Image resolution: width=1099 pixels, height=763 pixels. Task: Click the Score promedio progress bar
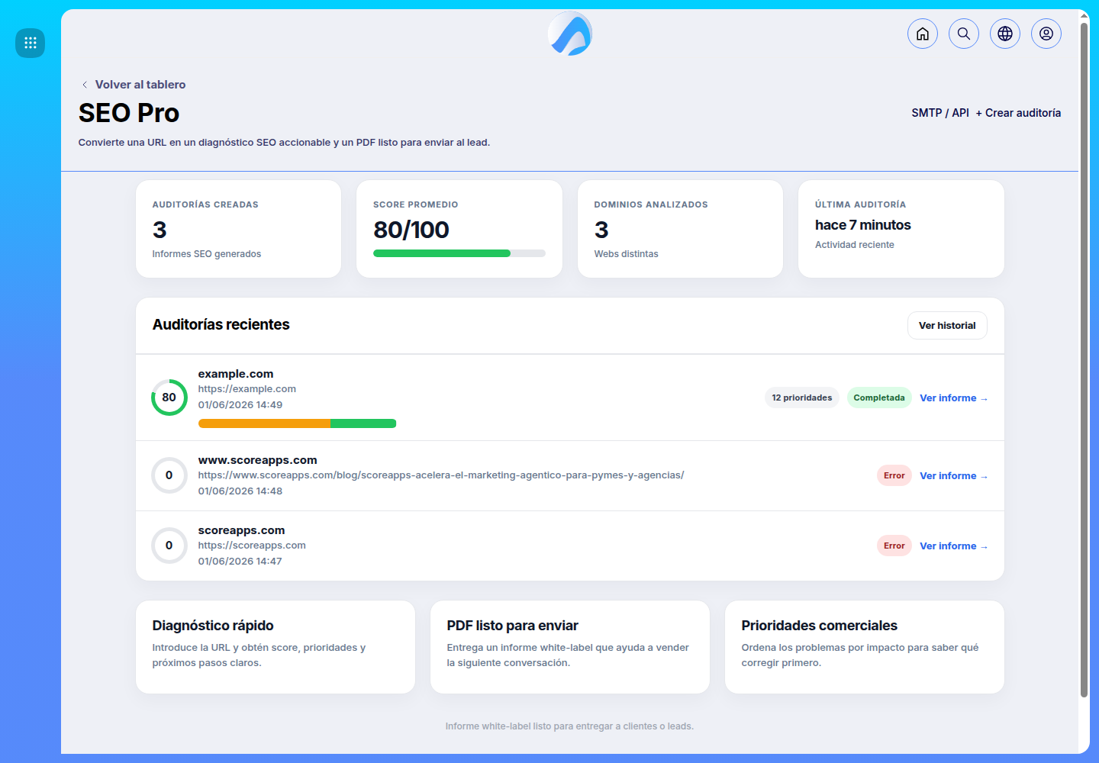459,253
